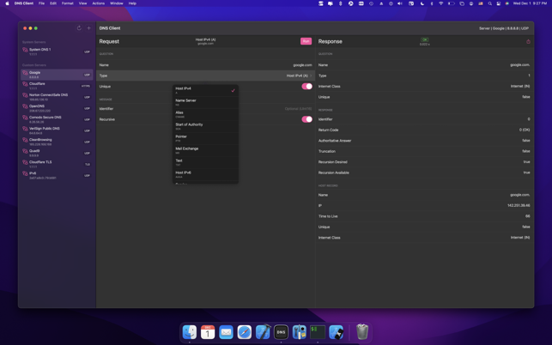Open Finder from the Dock
Screen dimensions: 552x345
pyautogui.click(x=190, y=332)
